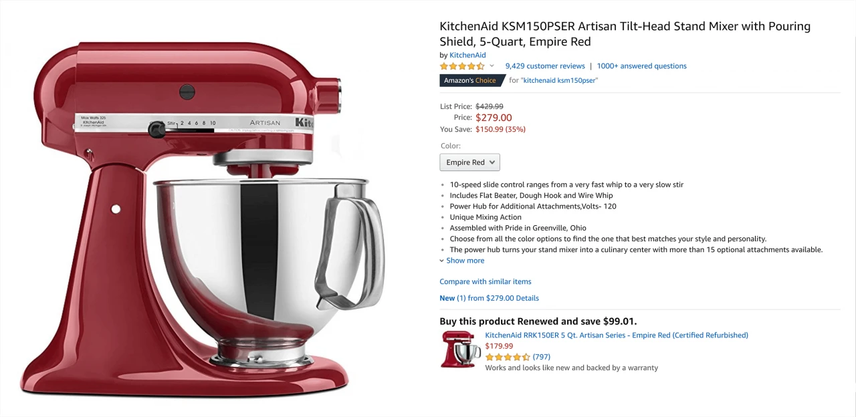Click by KitchenAid below the product title
This screenshot has width=856, height=417.
463,55
